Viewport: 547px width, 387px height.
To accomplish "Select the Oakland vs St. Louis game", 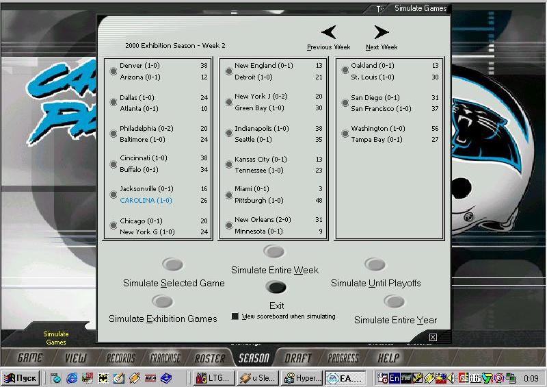I will (345, 71).
